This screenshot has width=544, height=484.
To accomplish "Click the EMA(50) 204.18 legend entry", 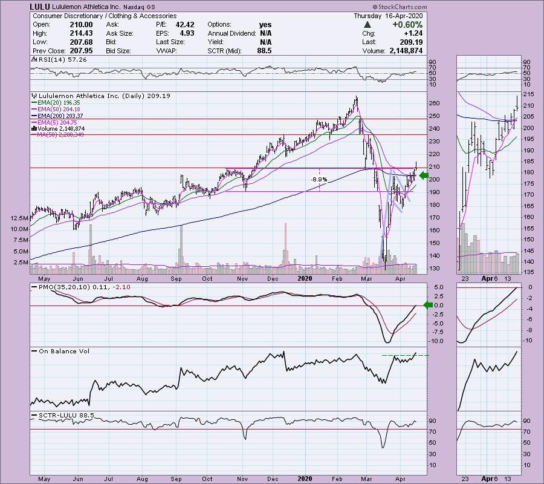I will point(56,110).
